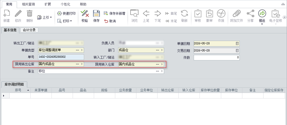Screen dimensions: 287x125
Task: Click the 作废 void icon
Action: click(221, 13)
